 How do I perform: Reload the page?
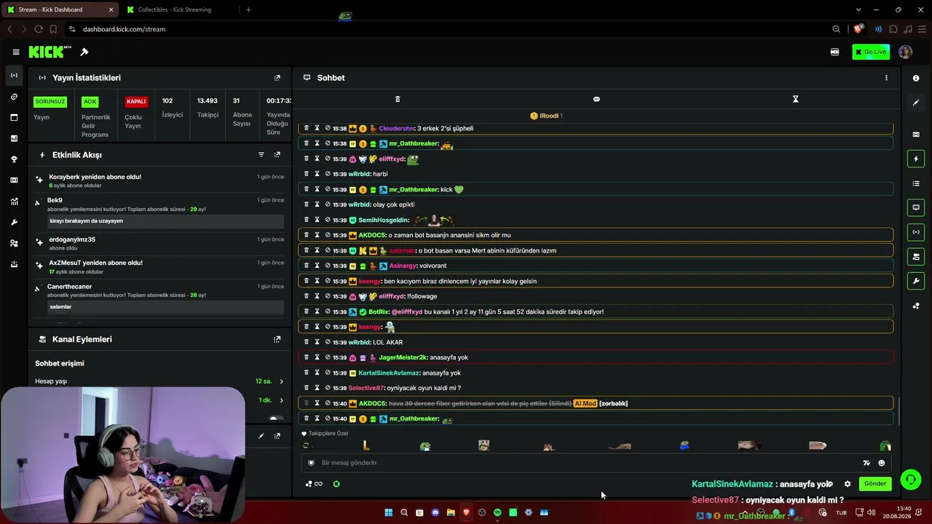coord(39,29)
